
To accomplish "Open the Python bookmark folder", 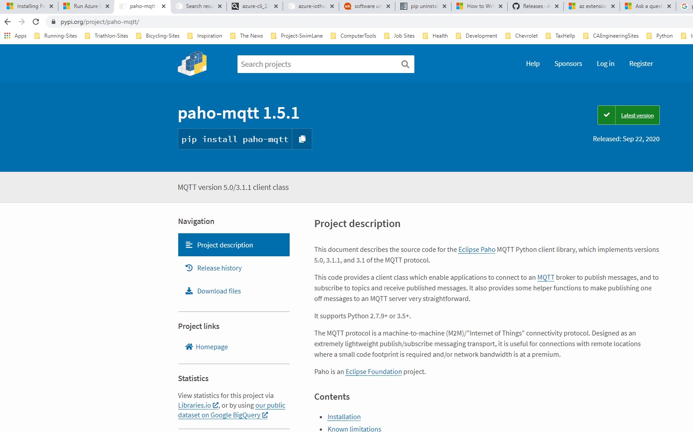I will point(660,36).
